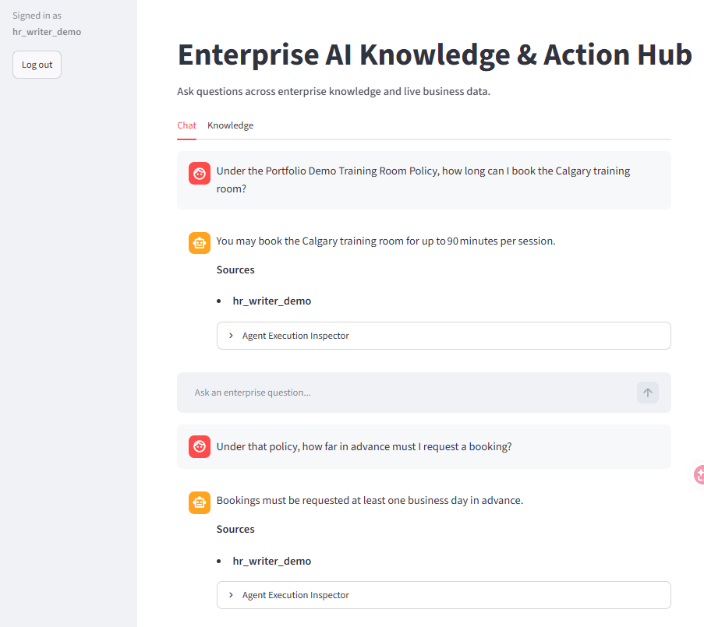Image resolution: width=704 pixels, height=627 pixels.
Task: Expand Agent Execution Inspector under the business day answer
Action: [x=444, y=595]
